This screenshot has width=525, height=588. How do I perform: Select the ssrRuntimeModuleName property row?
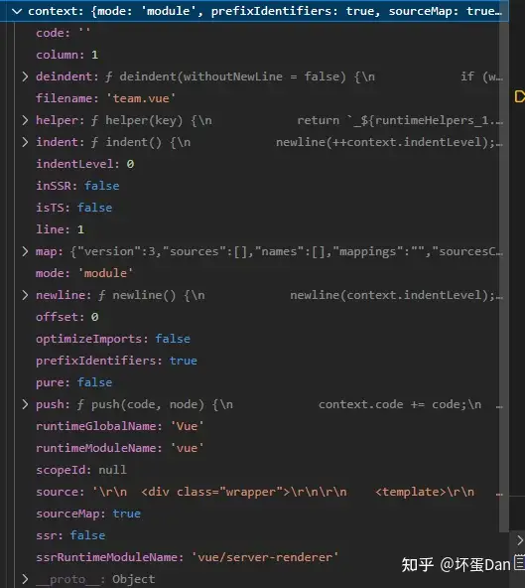point(187,557)
